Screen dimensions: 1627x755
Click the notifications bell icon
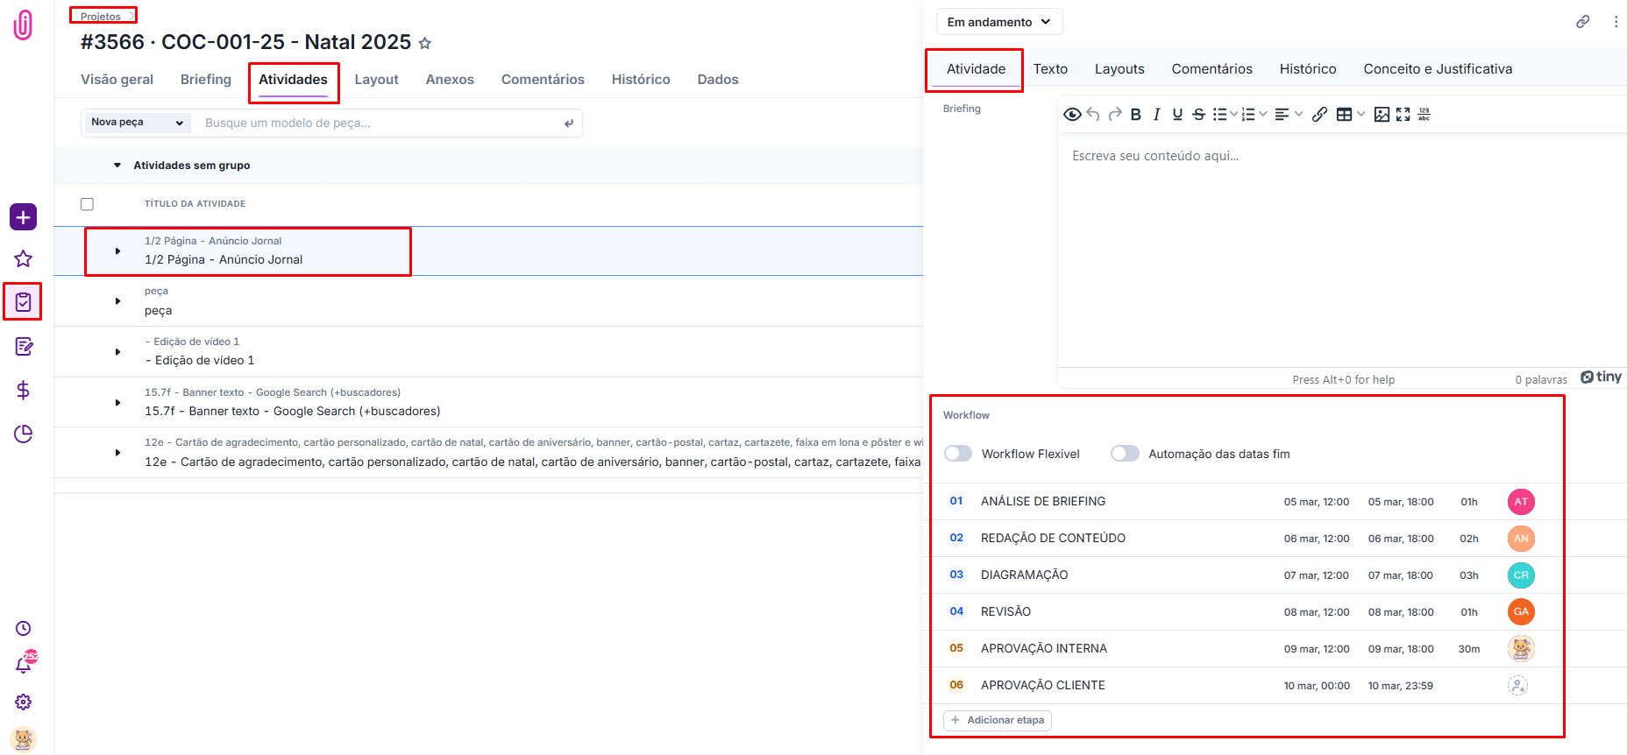click(x=24, y=665)
